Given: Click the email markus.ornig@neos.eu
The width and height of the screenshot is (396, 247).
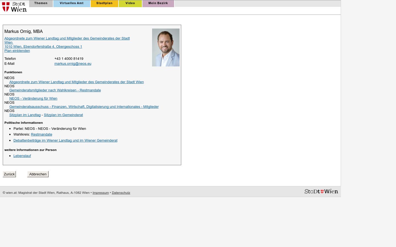Looking at the screenshot, I should (x=73, y=64).
